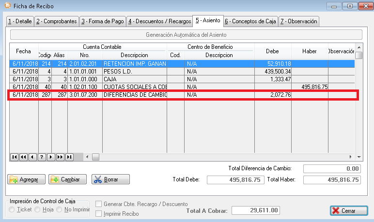This screenshot has width=374, height=222.
Task: Open the Conceptos de Caja tab
Action: 250,21
